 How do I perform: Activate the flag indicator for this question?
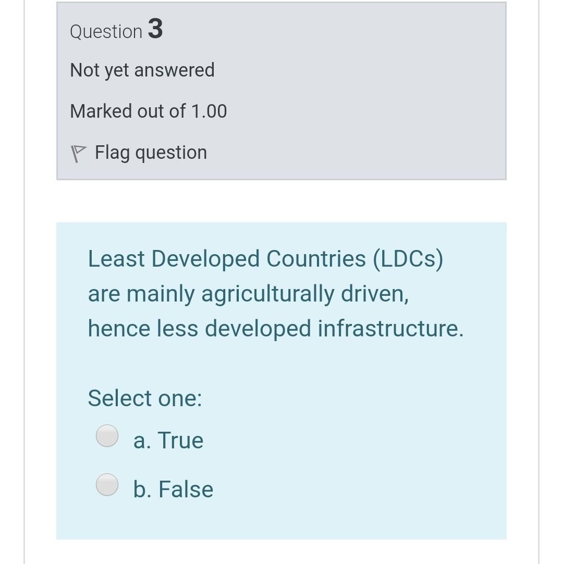79,152
